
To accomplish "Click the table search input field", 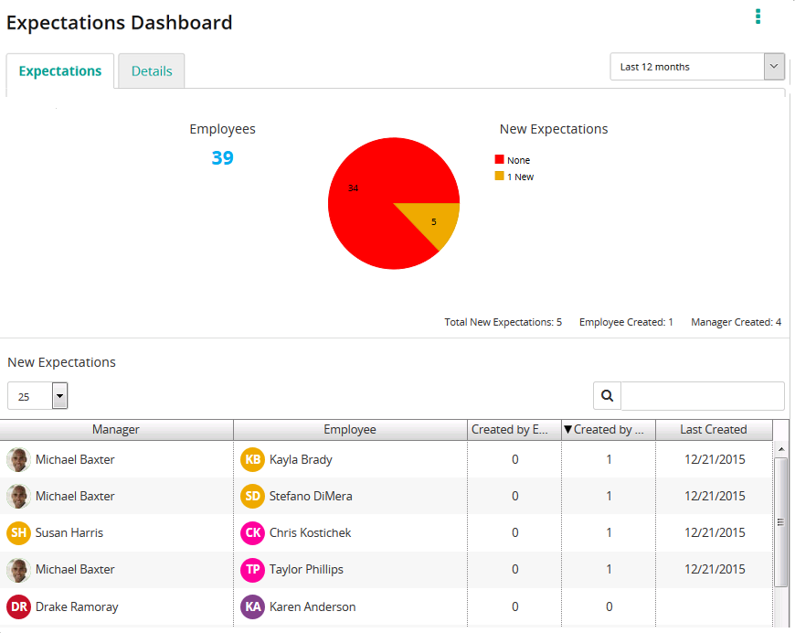I will 703,395.
